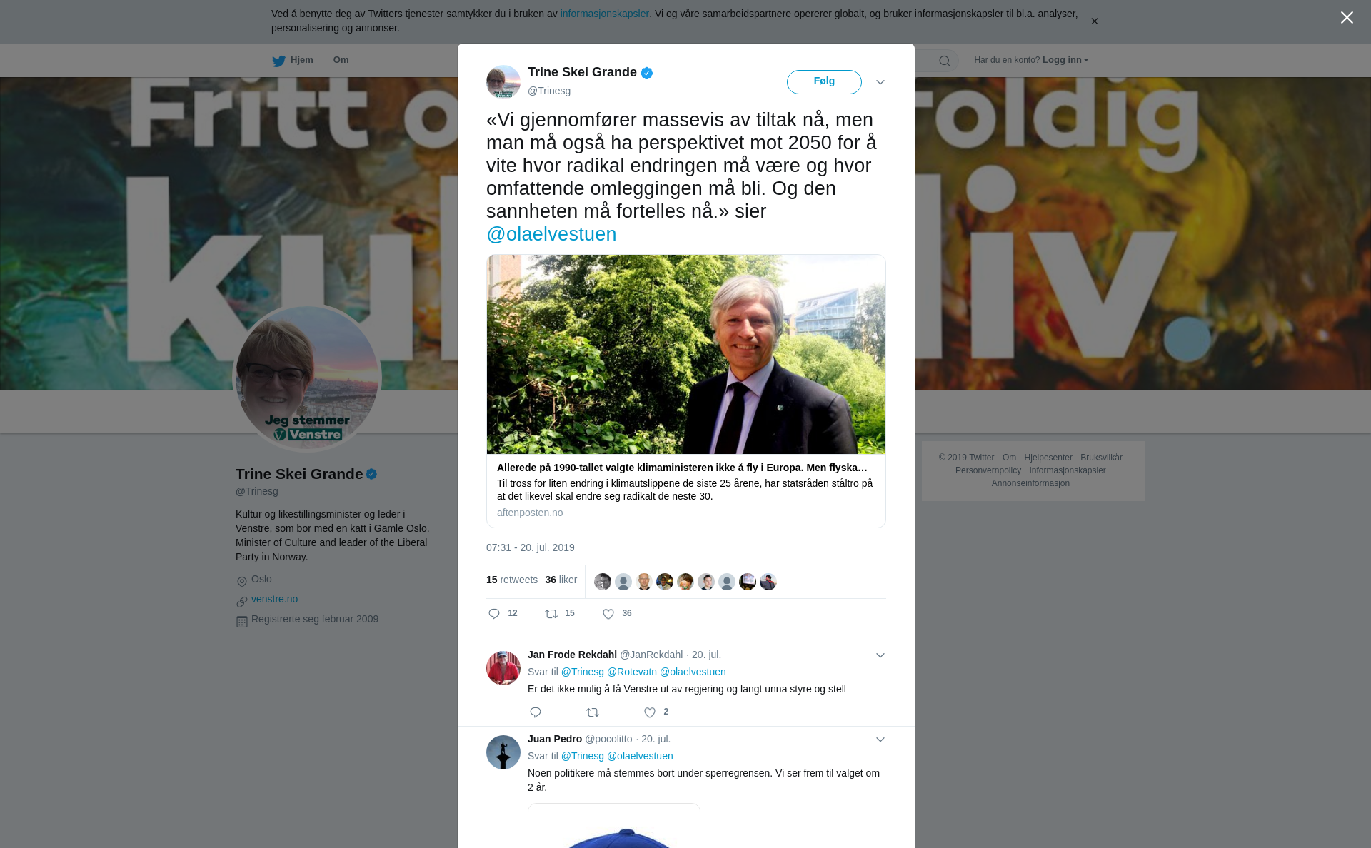Reply to Jan Frode Rekdahl's comment
The width and height of the screenshot is (1371, 848).
(x=536, y=712)
